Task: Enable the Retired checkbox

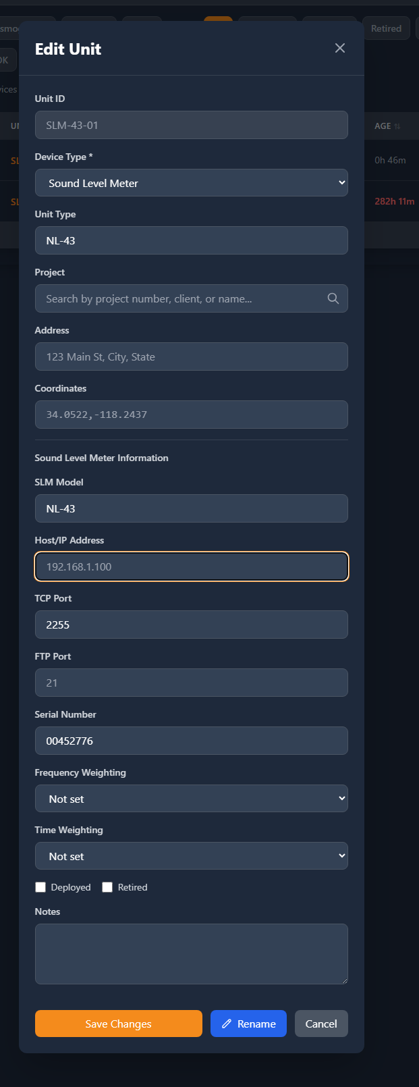Action: point(107,887)
